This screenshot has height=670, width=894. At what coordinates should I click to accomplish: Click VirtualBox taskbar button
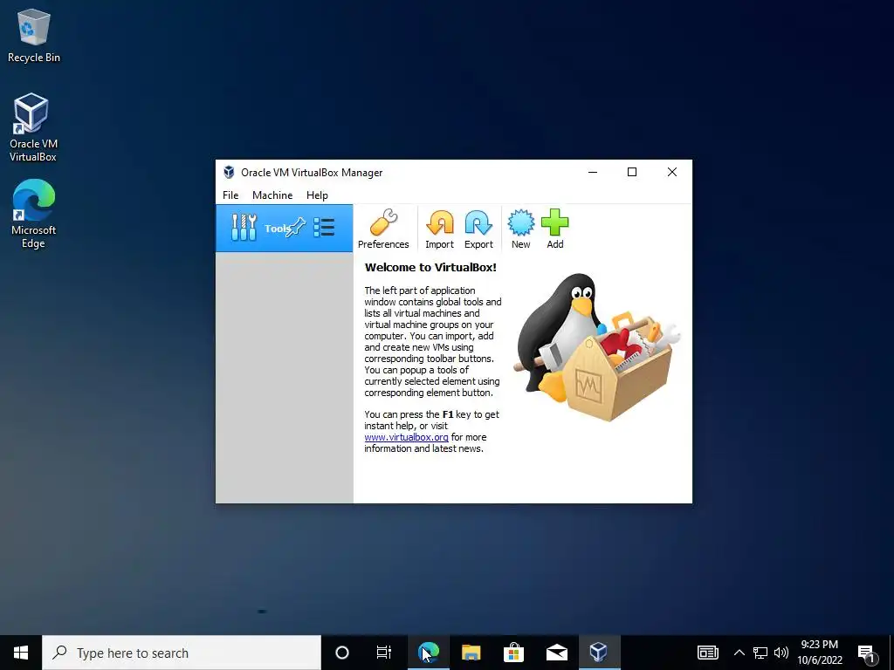599,653
